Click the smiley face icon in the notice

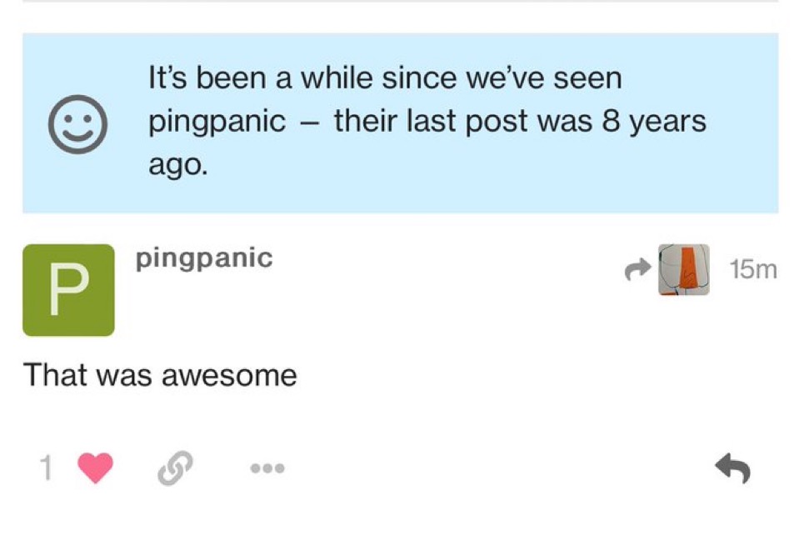[77, 124]
